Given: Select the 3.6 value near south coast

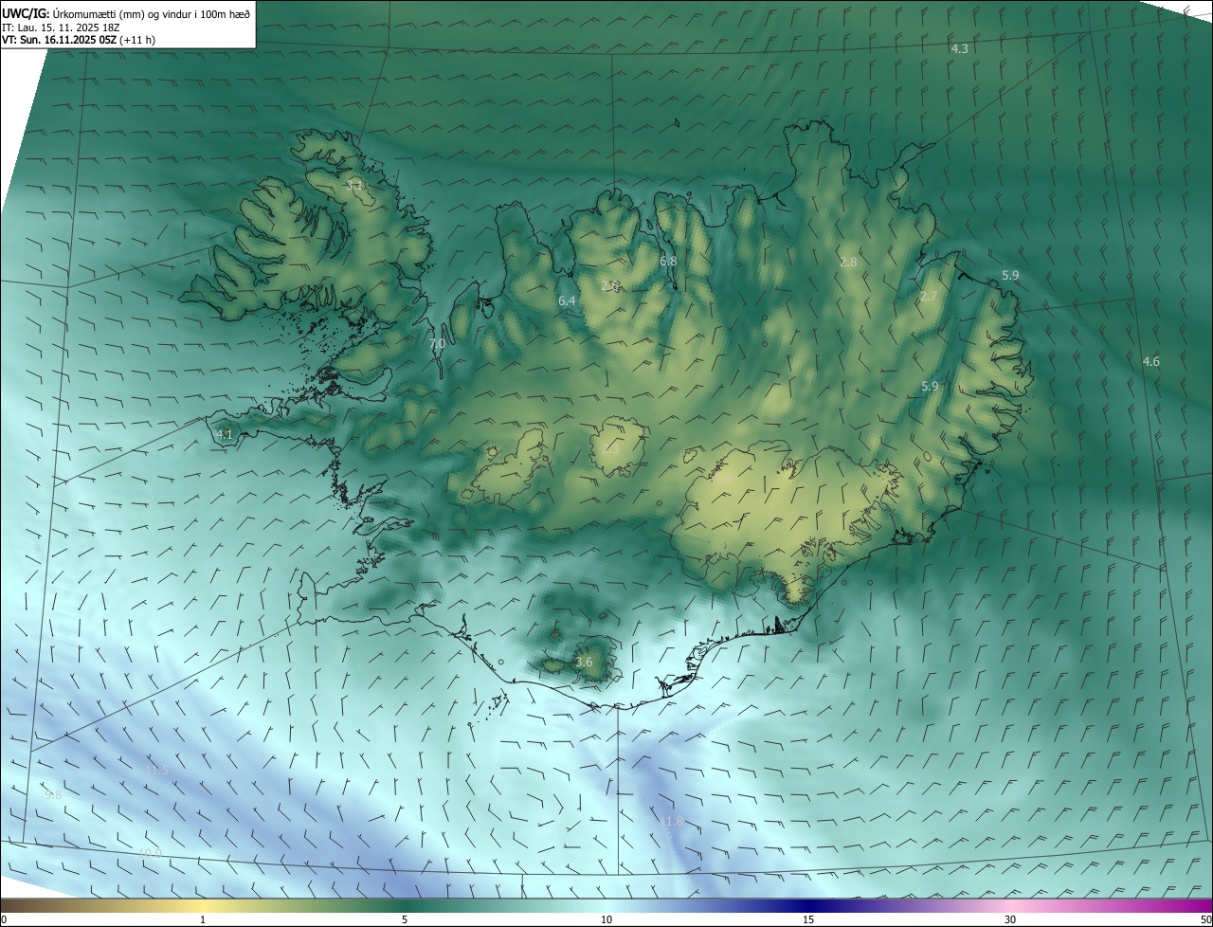Looking at the screenshot, I should click(x=584, y=662).
